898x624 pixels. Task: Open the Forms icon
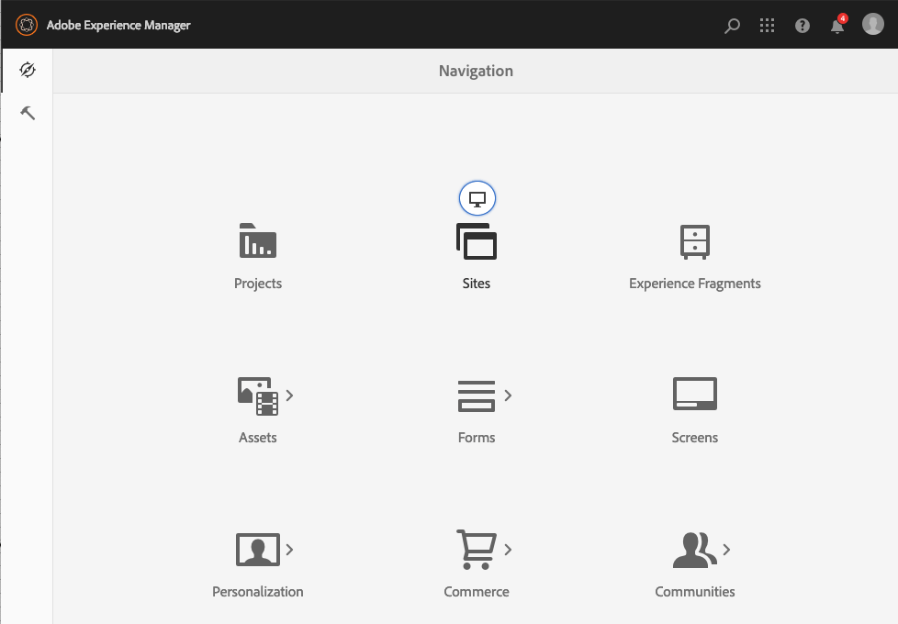click(x=476, y=395)
